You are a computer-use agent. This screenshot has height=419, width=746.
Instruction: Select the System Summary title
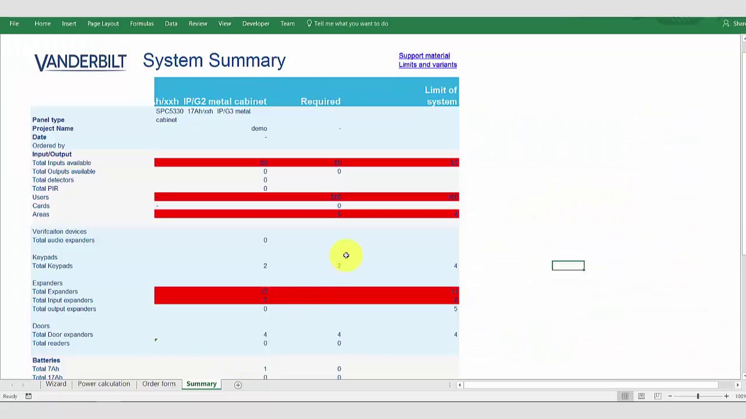(x=214, y=61)
